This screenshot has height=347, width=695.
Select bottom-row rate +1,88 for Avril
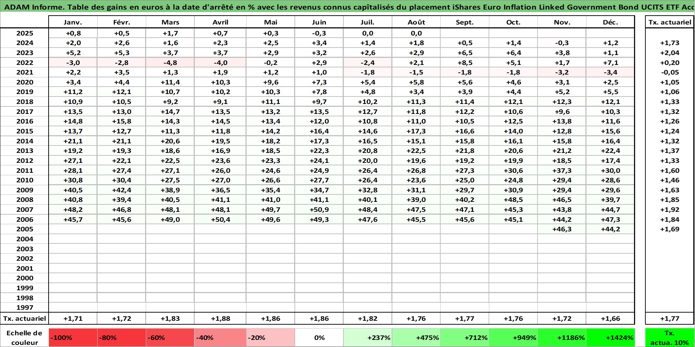220,319
